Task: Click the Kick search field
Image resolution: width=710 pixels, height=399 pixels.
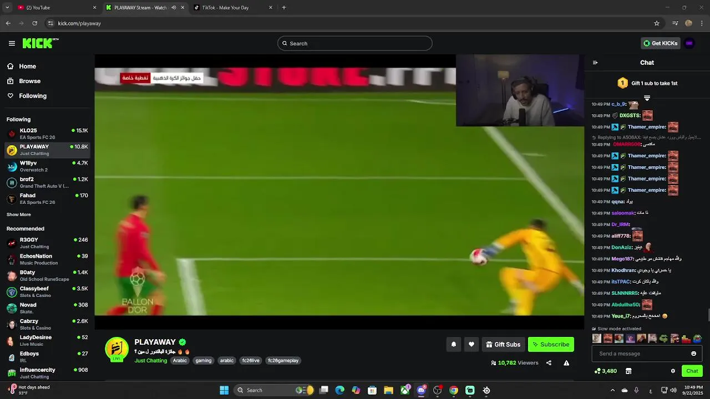Action: coord(355,43)
